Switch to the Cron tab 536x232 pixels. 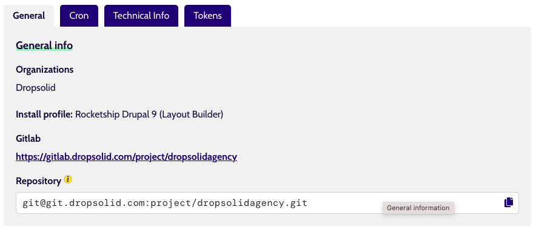tap(79, 16)
